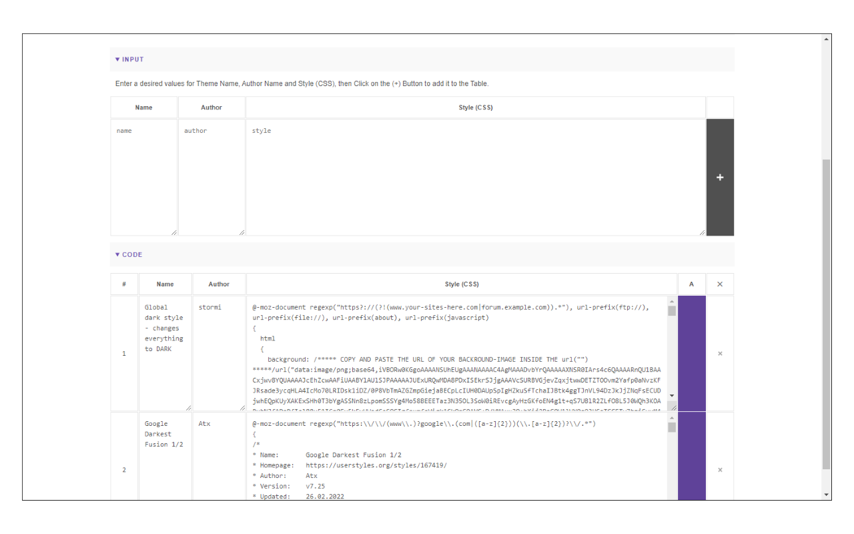Click the userstyles.org homepage URL text
854x534 pixels.
click(376, 465)
